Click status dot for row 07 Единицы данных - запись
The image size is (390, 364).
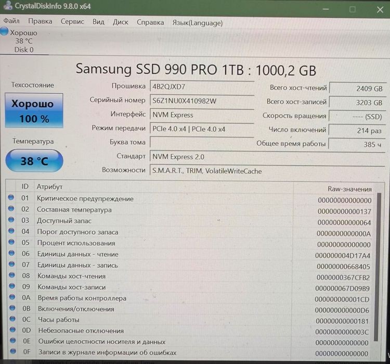click(11, 264)
